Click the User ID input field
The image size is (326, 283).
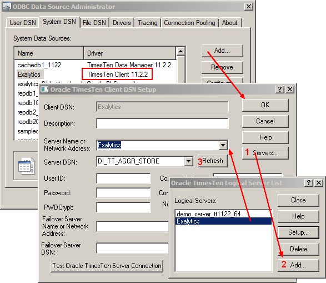click(x=123, y=178)
